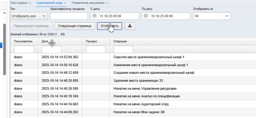Click date cell 2025-10-14 14:48:26.095

click(x=60, y=81)
